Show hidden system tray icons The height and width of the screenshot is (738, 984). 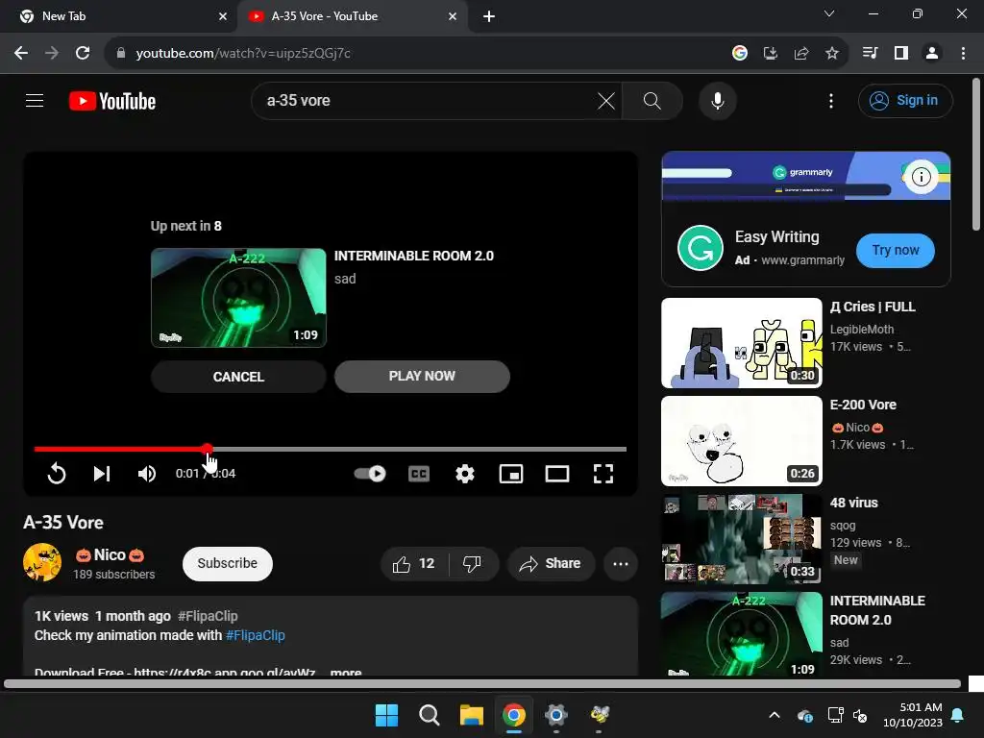tap(775, 715)
